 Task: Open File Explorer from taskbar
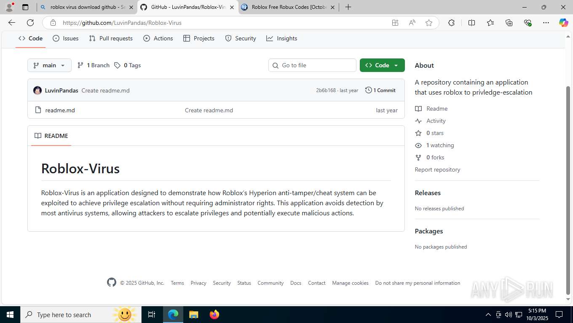(193, 315)
